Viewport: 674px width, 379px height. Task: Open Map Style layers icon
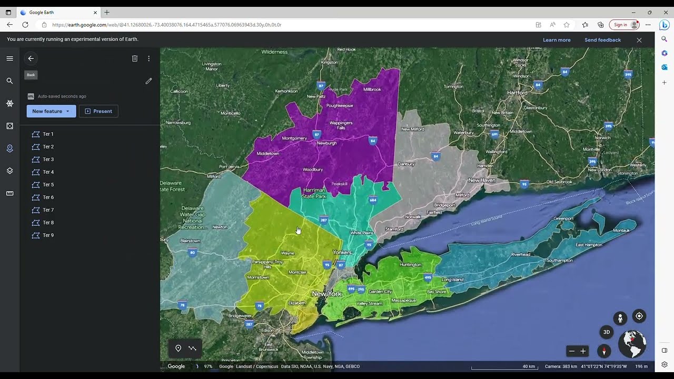pos(9,171)
